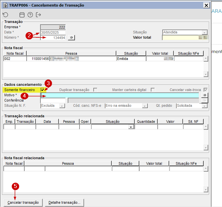Click the Cancelar transação button

[23, 203]
